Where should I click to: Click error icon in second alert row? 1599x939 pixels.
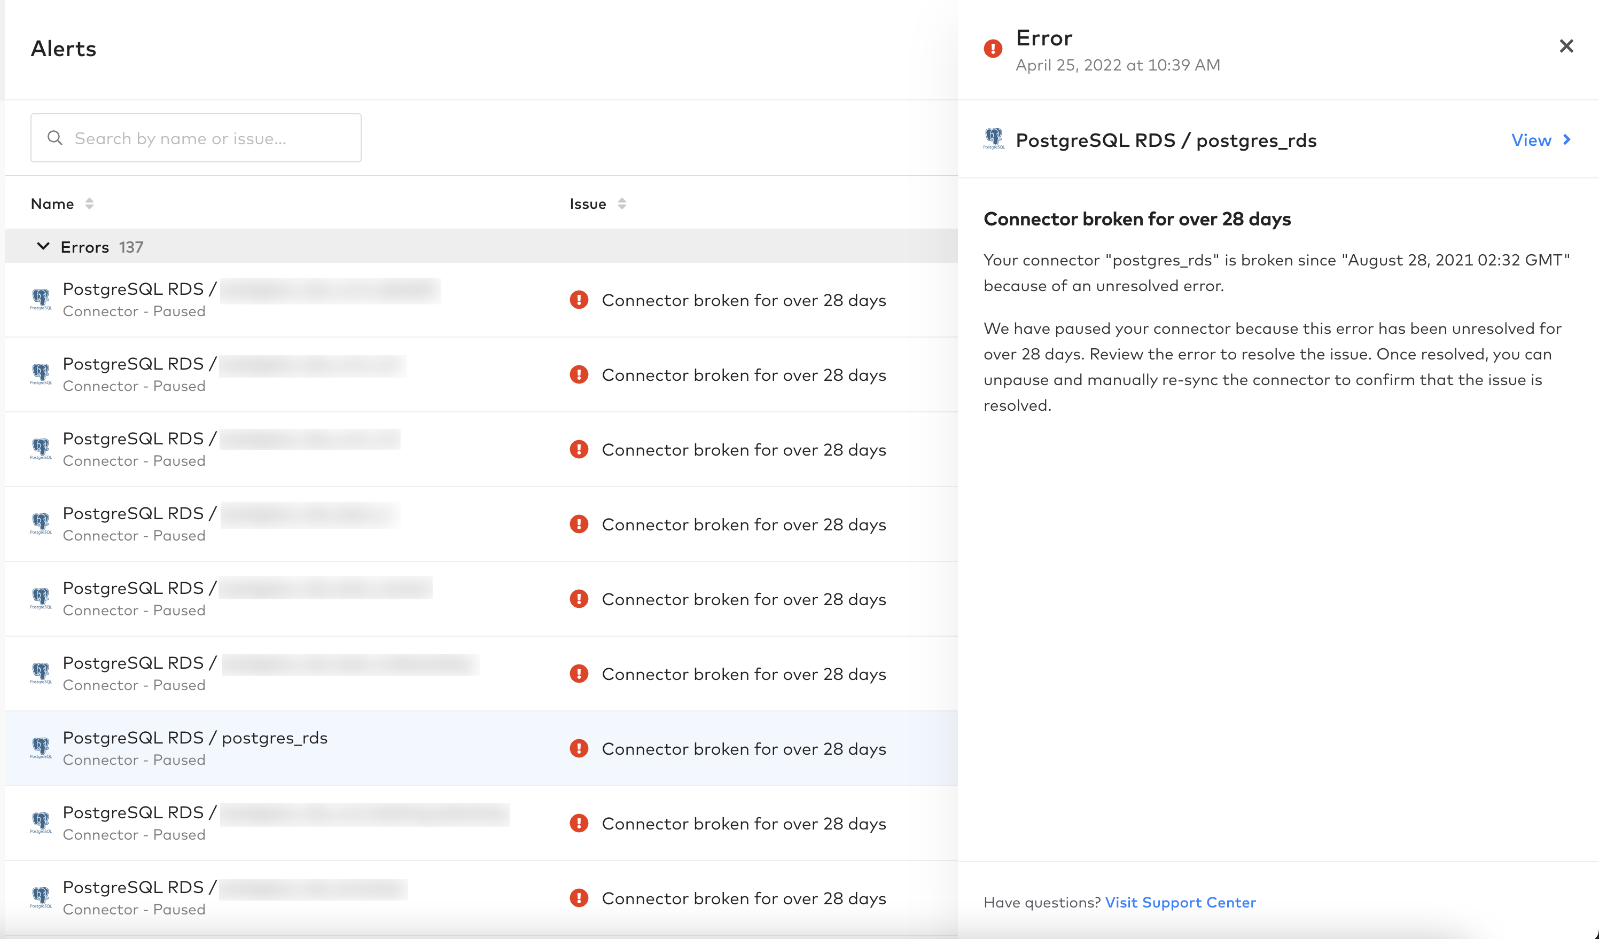click(x=579, y=375)
